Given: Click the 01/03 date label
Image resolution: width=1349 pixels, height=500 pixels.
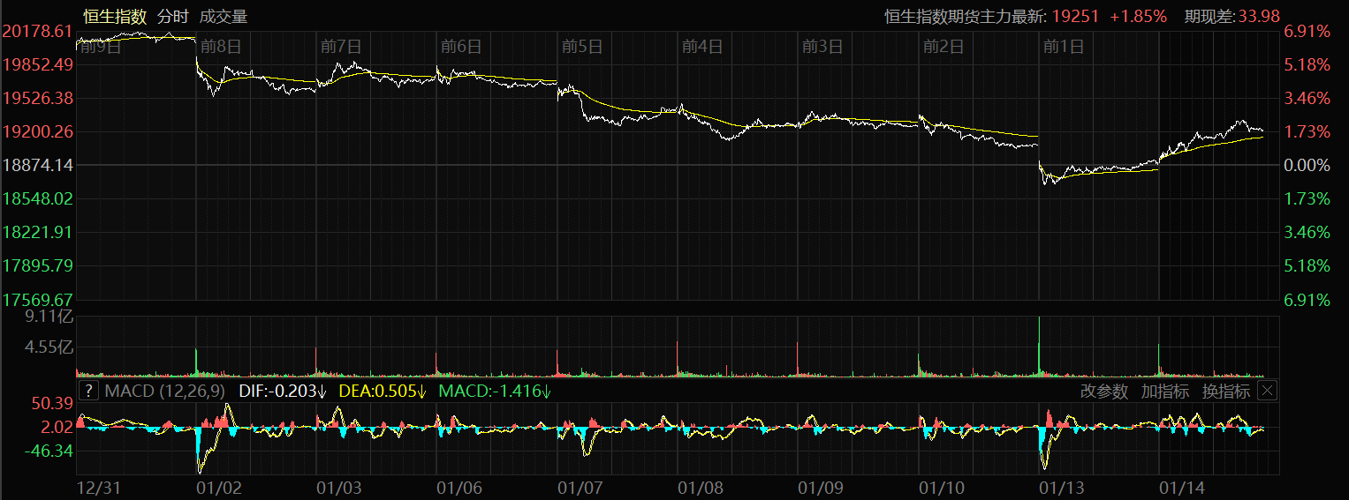Looking at the screenshot, I should (x=339, y=487).
